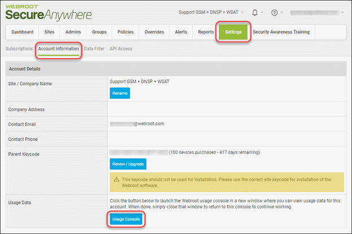This screenshot has height=234, width=352.
Task: Click the Company Address label
Action: 27,109
